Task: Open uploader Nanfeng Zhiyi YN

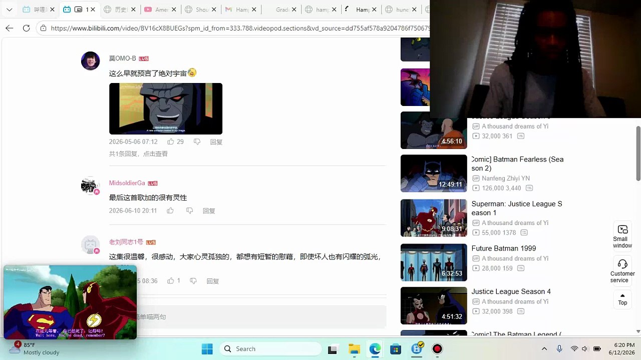Action: [505, 178]
